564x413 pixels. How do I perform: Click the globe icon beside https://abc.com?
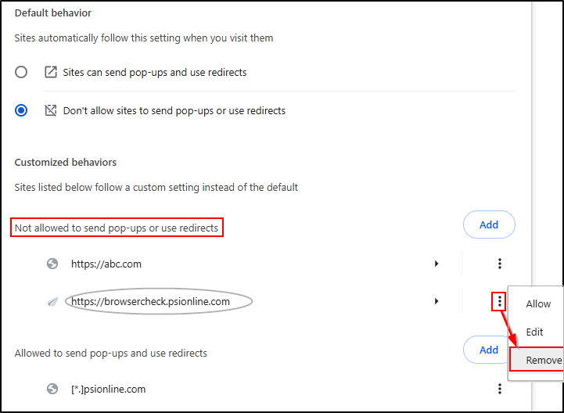(52, 264)
